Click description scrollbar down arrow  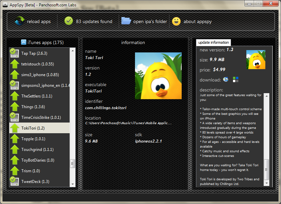point(267,183)
